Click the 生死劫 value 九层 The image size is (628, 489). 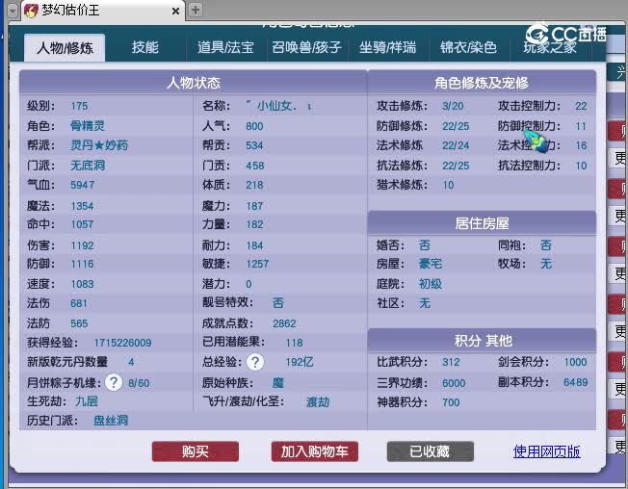click(x=87, y=401)
